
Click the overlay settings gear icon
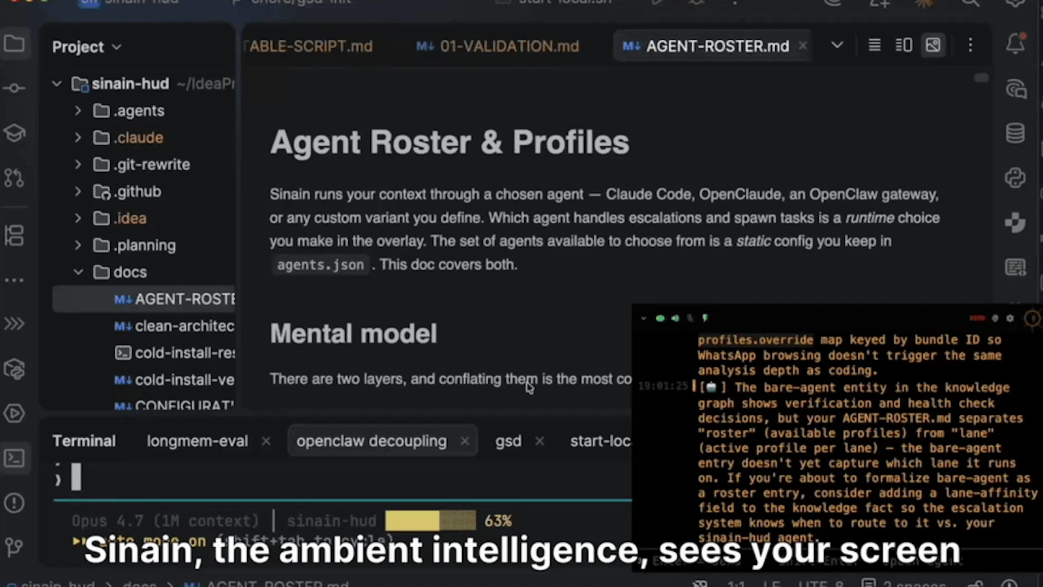pyautogui.click(x=1010, y=318)
